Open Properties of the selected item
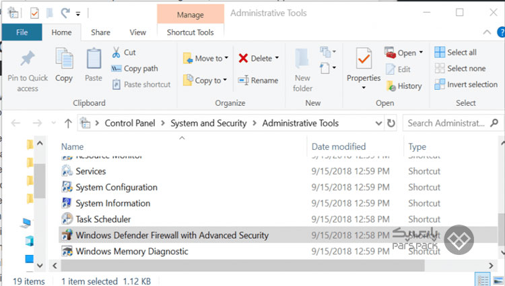Image resolution: width=505 pixels, height=286 pixels. (x=364, y=65)
